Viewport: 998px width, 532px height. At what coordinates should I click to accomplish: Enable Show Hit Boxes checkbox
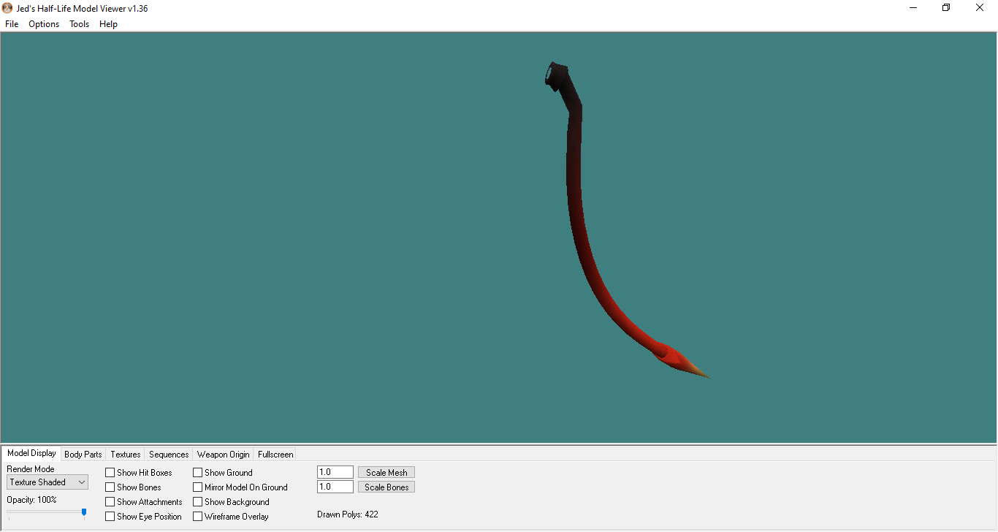click(110, 473)
